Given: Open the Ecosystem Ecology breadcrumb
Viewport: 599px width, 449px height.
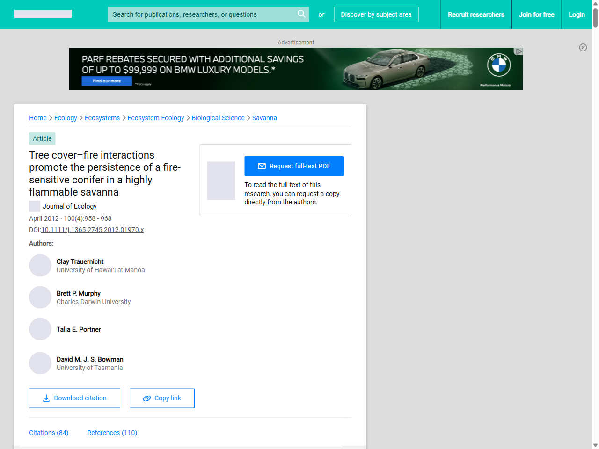Looking at the screenshot, I should tap(156, 118).
